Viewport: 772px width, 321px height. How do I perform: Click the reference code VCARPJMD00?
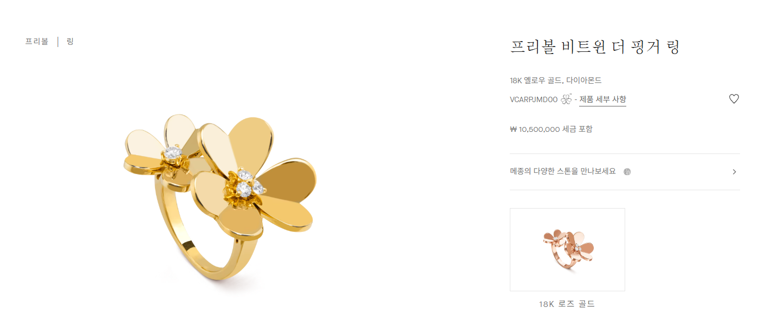(x=533, y=99)
